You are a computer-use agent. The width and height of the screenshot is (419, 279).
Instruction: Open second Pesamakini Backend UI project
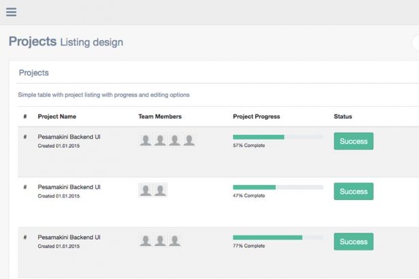69,187
